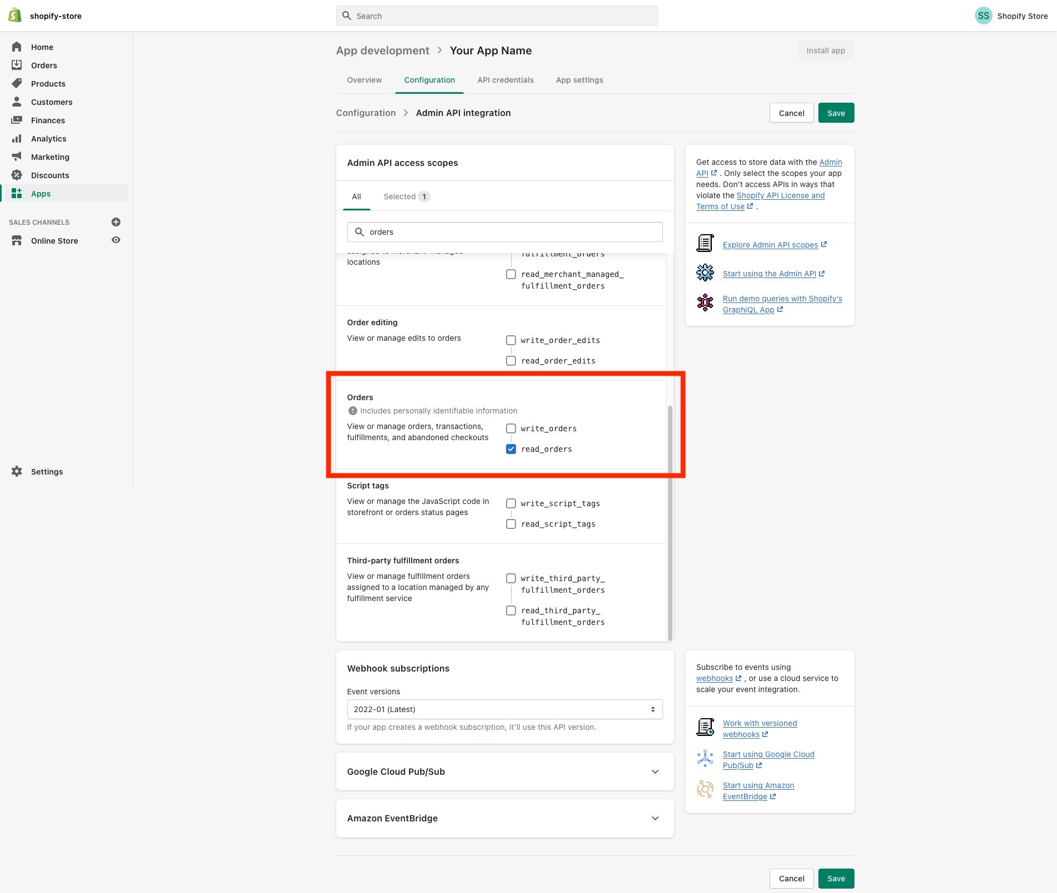Click the Products tag icon
Image resolution: width=1057 pixels, height=893 pixels.
(x=17, y=84)
